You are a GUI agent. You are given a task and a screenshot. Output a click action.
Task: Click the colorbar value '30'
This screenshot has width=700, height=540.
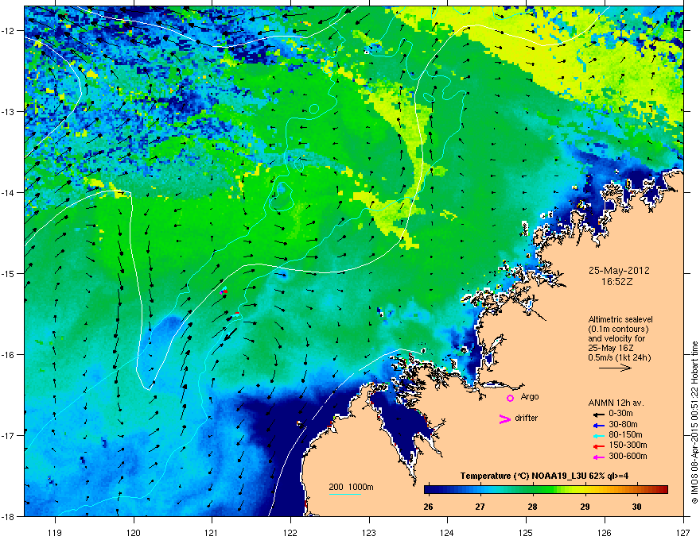click(636, 507)
